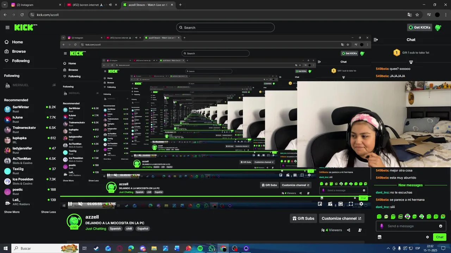Unmute the stream volume
451x253 pixels.
80,204
